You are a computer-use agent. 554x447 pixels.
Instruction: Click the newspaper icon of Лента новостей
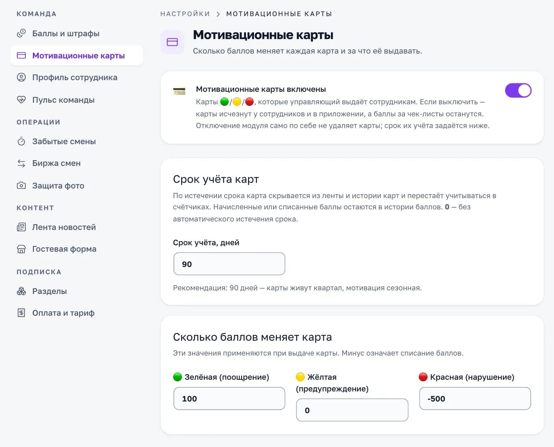[x=21, y=227]
